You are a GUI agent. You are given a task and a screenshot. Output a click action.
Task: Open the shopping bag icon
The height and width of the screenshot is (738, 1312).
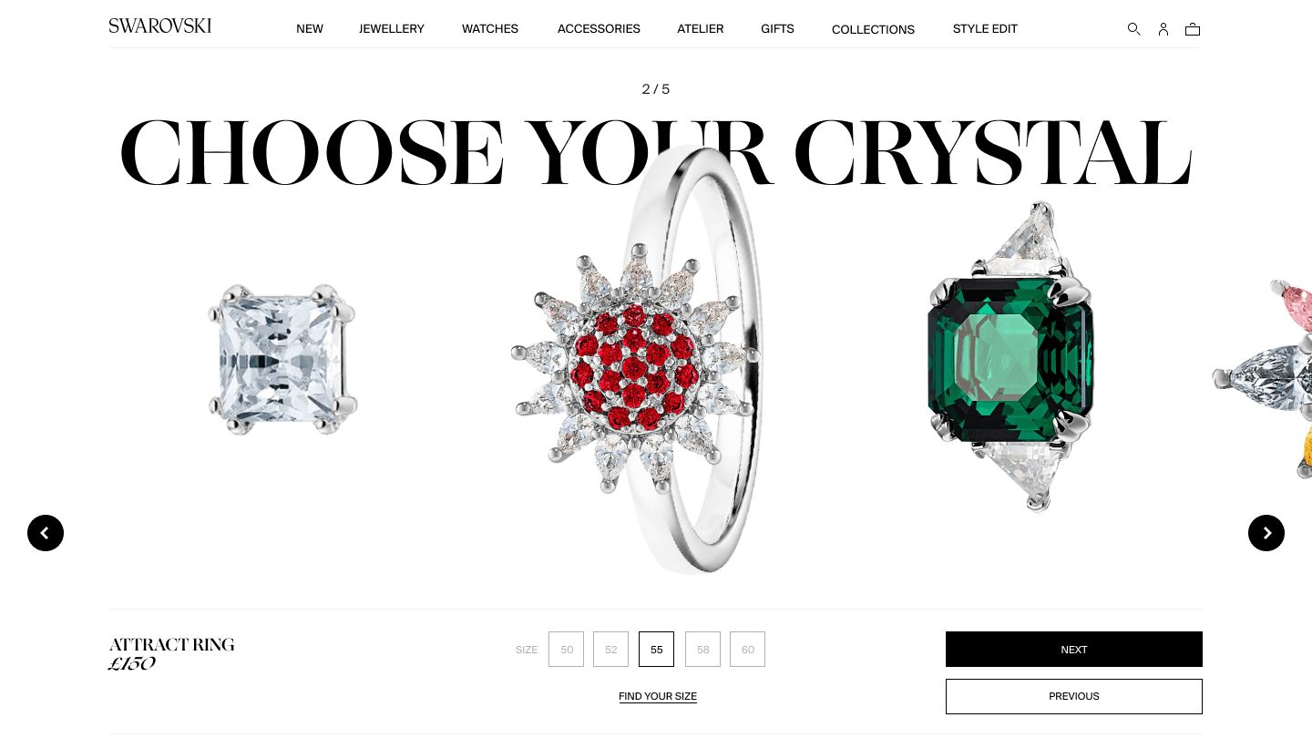point(1193,29)
